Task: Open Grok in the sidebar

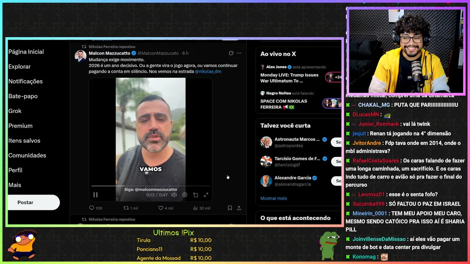Action: click(15, 111)
